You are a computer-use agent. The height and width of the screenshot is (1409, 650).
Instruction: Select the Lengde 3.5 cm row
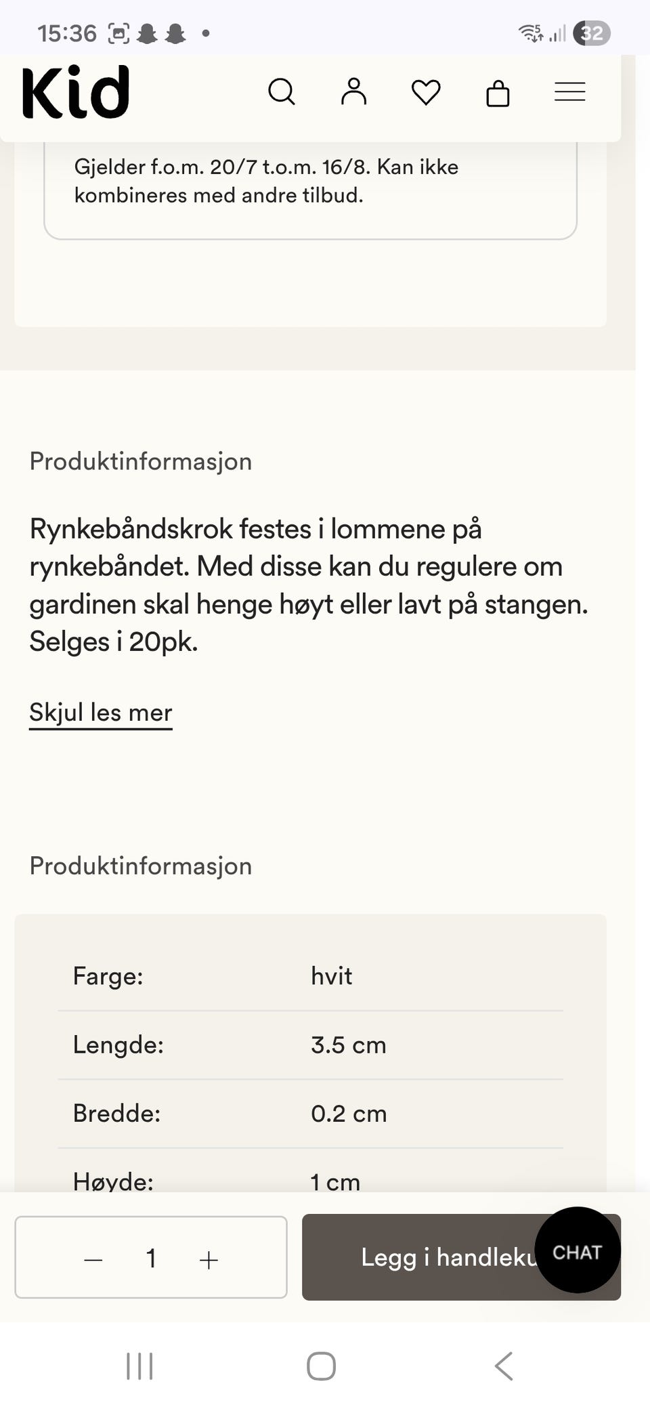point(310,1045)
